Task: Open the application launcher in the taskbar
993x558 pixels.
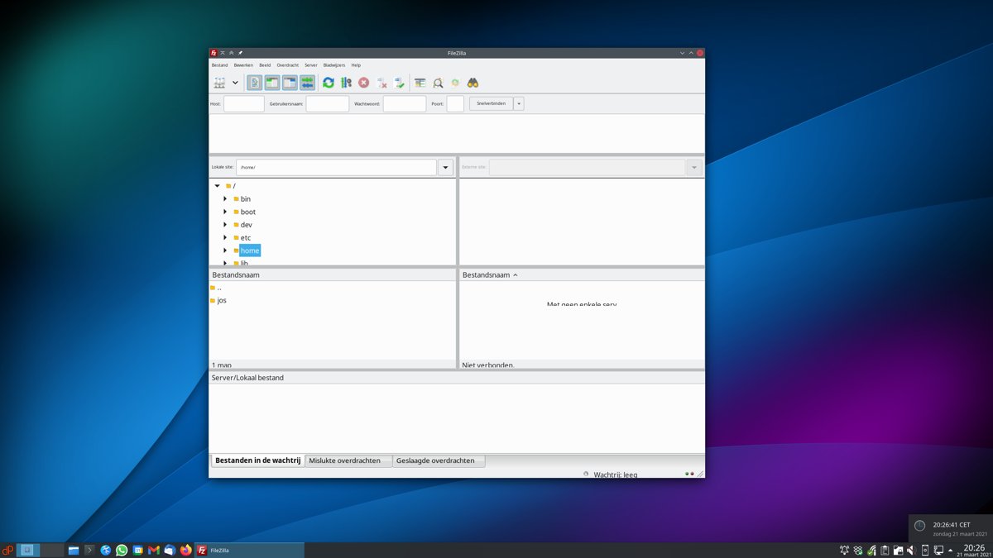Action: click(x=7, y=550)
